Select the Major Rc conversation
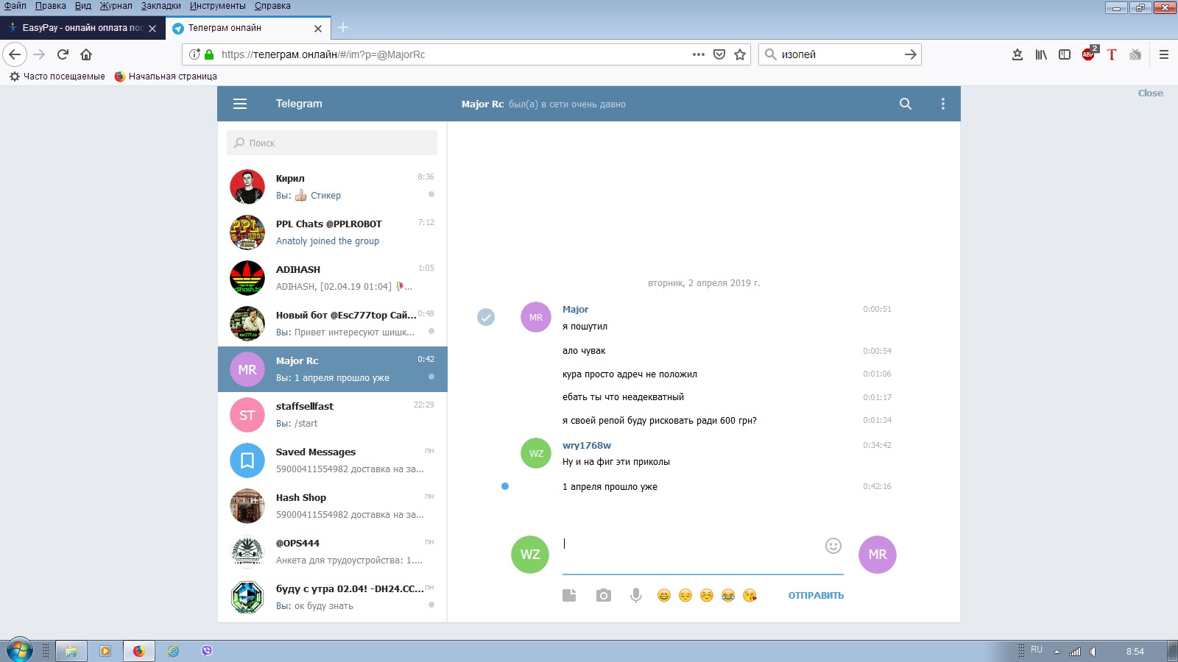 point(332,369)
